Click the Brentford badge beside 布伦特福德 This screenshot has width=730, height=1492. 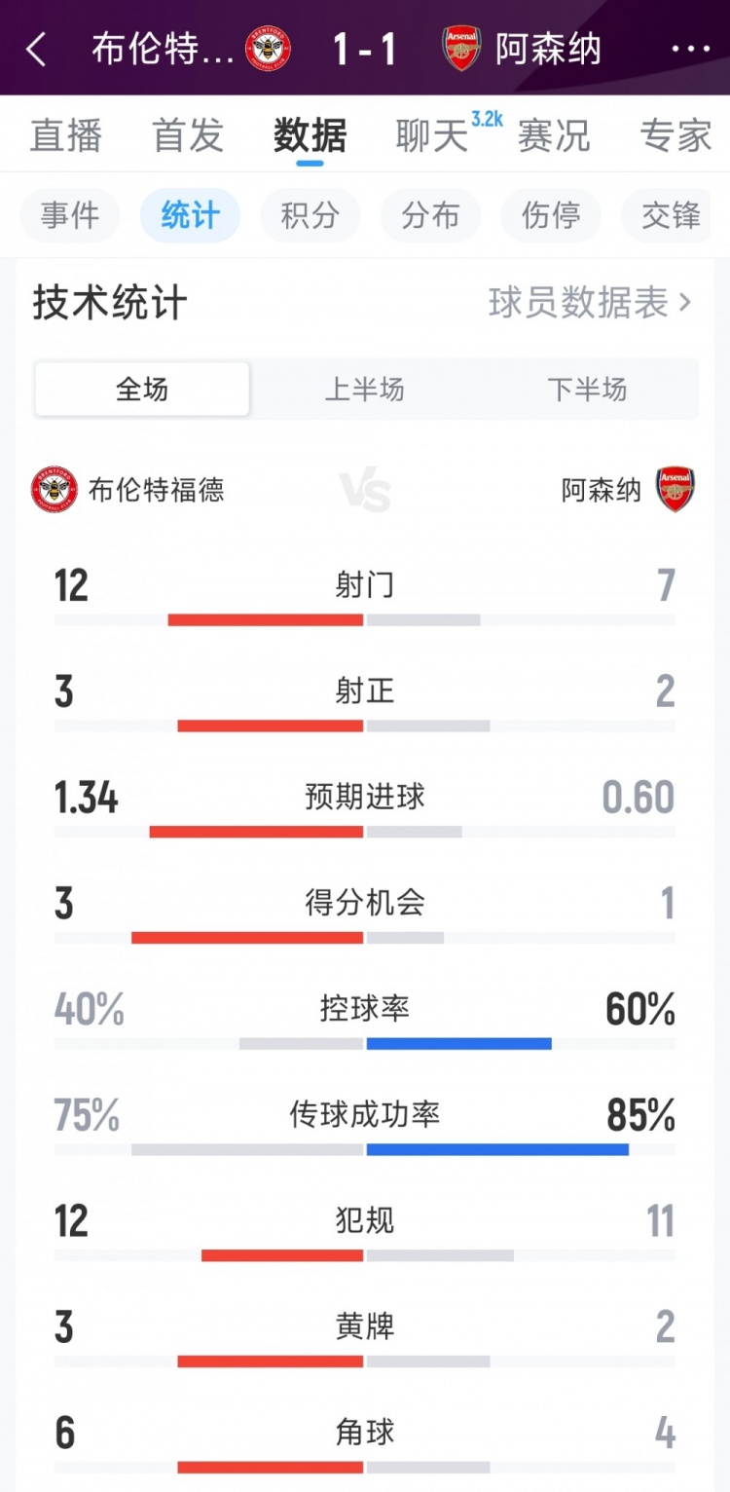pos(55,491)
